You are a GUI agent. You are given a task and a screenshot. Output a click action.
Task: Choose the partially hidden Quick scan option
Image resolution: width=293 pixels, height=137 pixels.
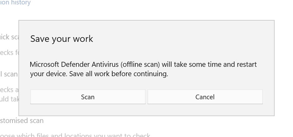[10, 37]
